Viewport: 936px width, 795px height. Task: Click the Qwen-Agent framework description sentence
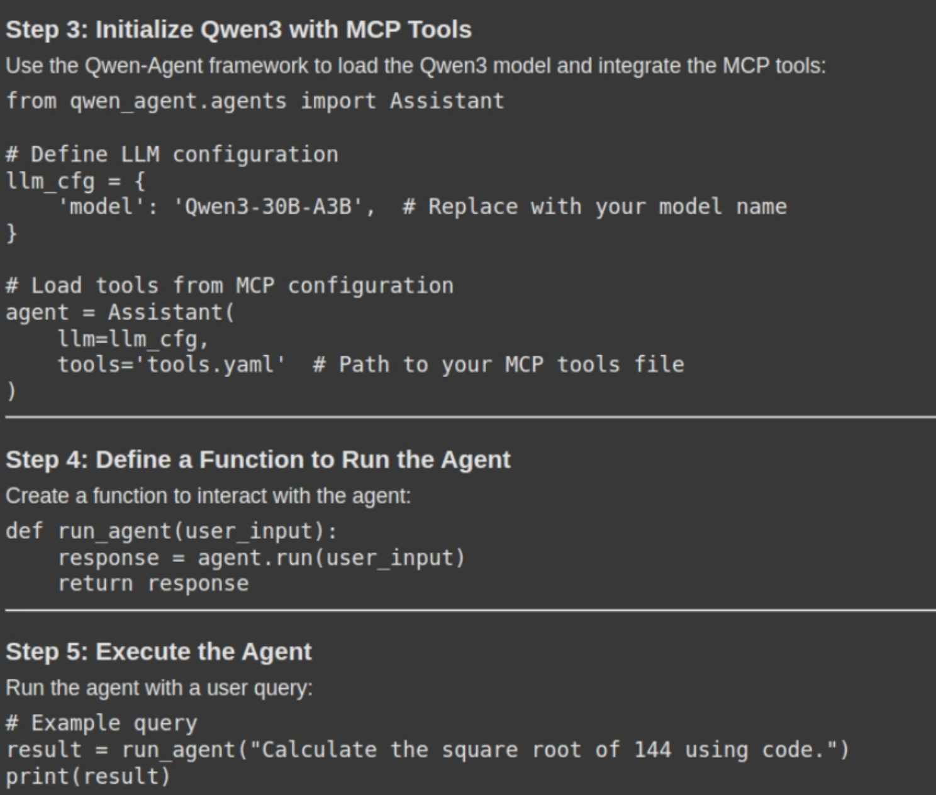415,65
